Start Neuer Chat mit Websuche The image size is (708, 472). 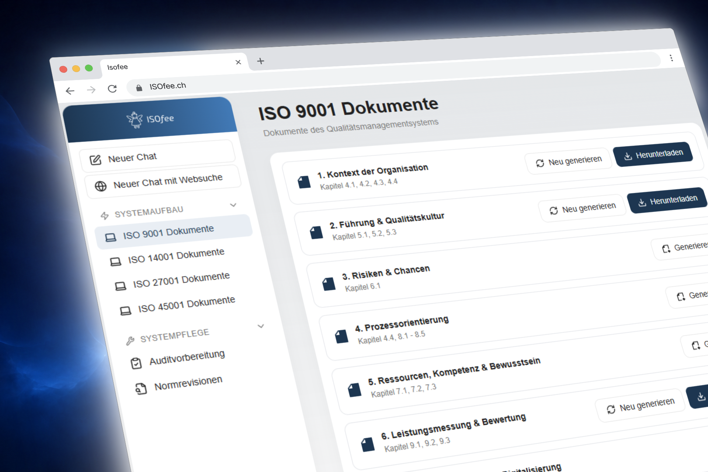pyautogui.click(x=163, y=181)
